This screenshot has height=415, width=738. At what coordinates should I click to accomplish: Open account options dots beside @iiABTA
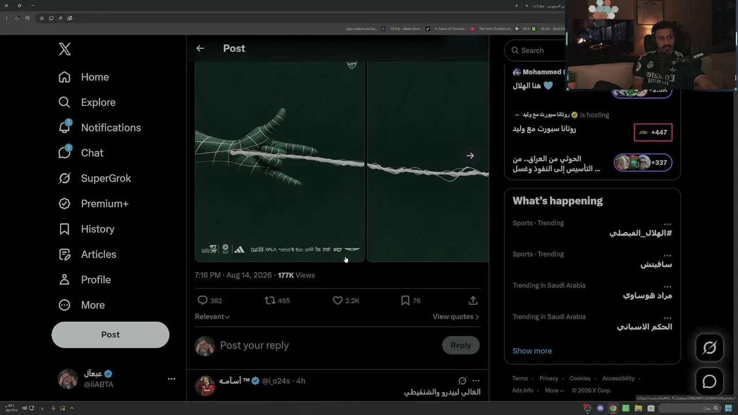coord(171,379)
